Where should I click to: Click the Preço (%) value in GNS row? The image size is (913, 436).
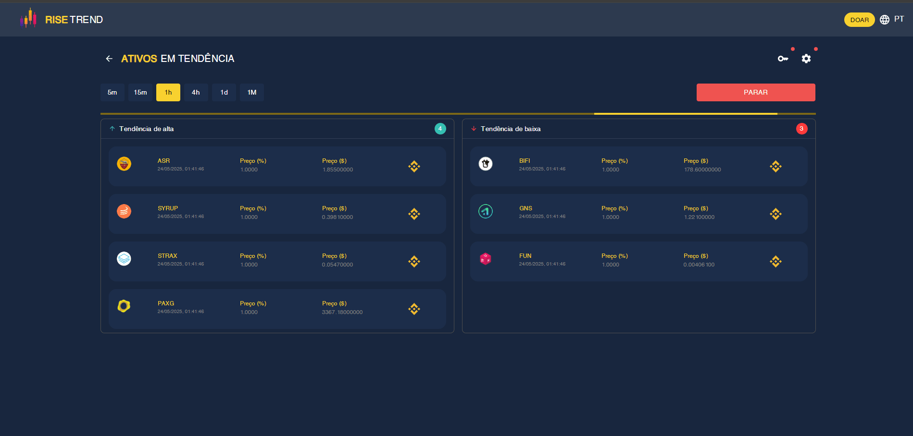coord(611,217)
